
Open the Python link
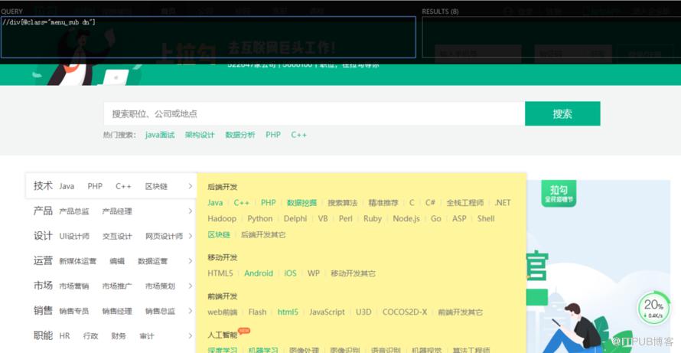point(260,219)
